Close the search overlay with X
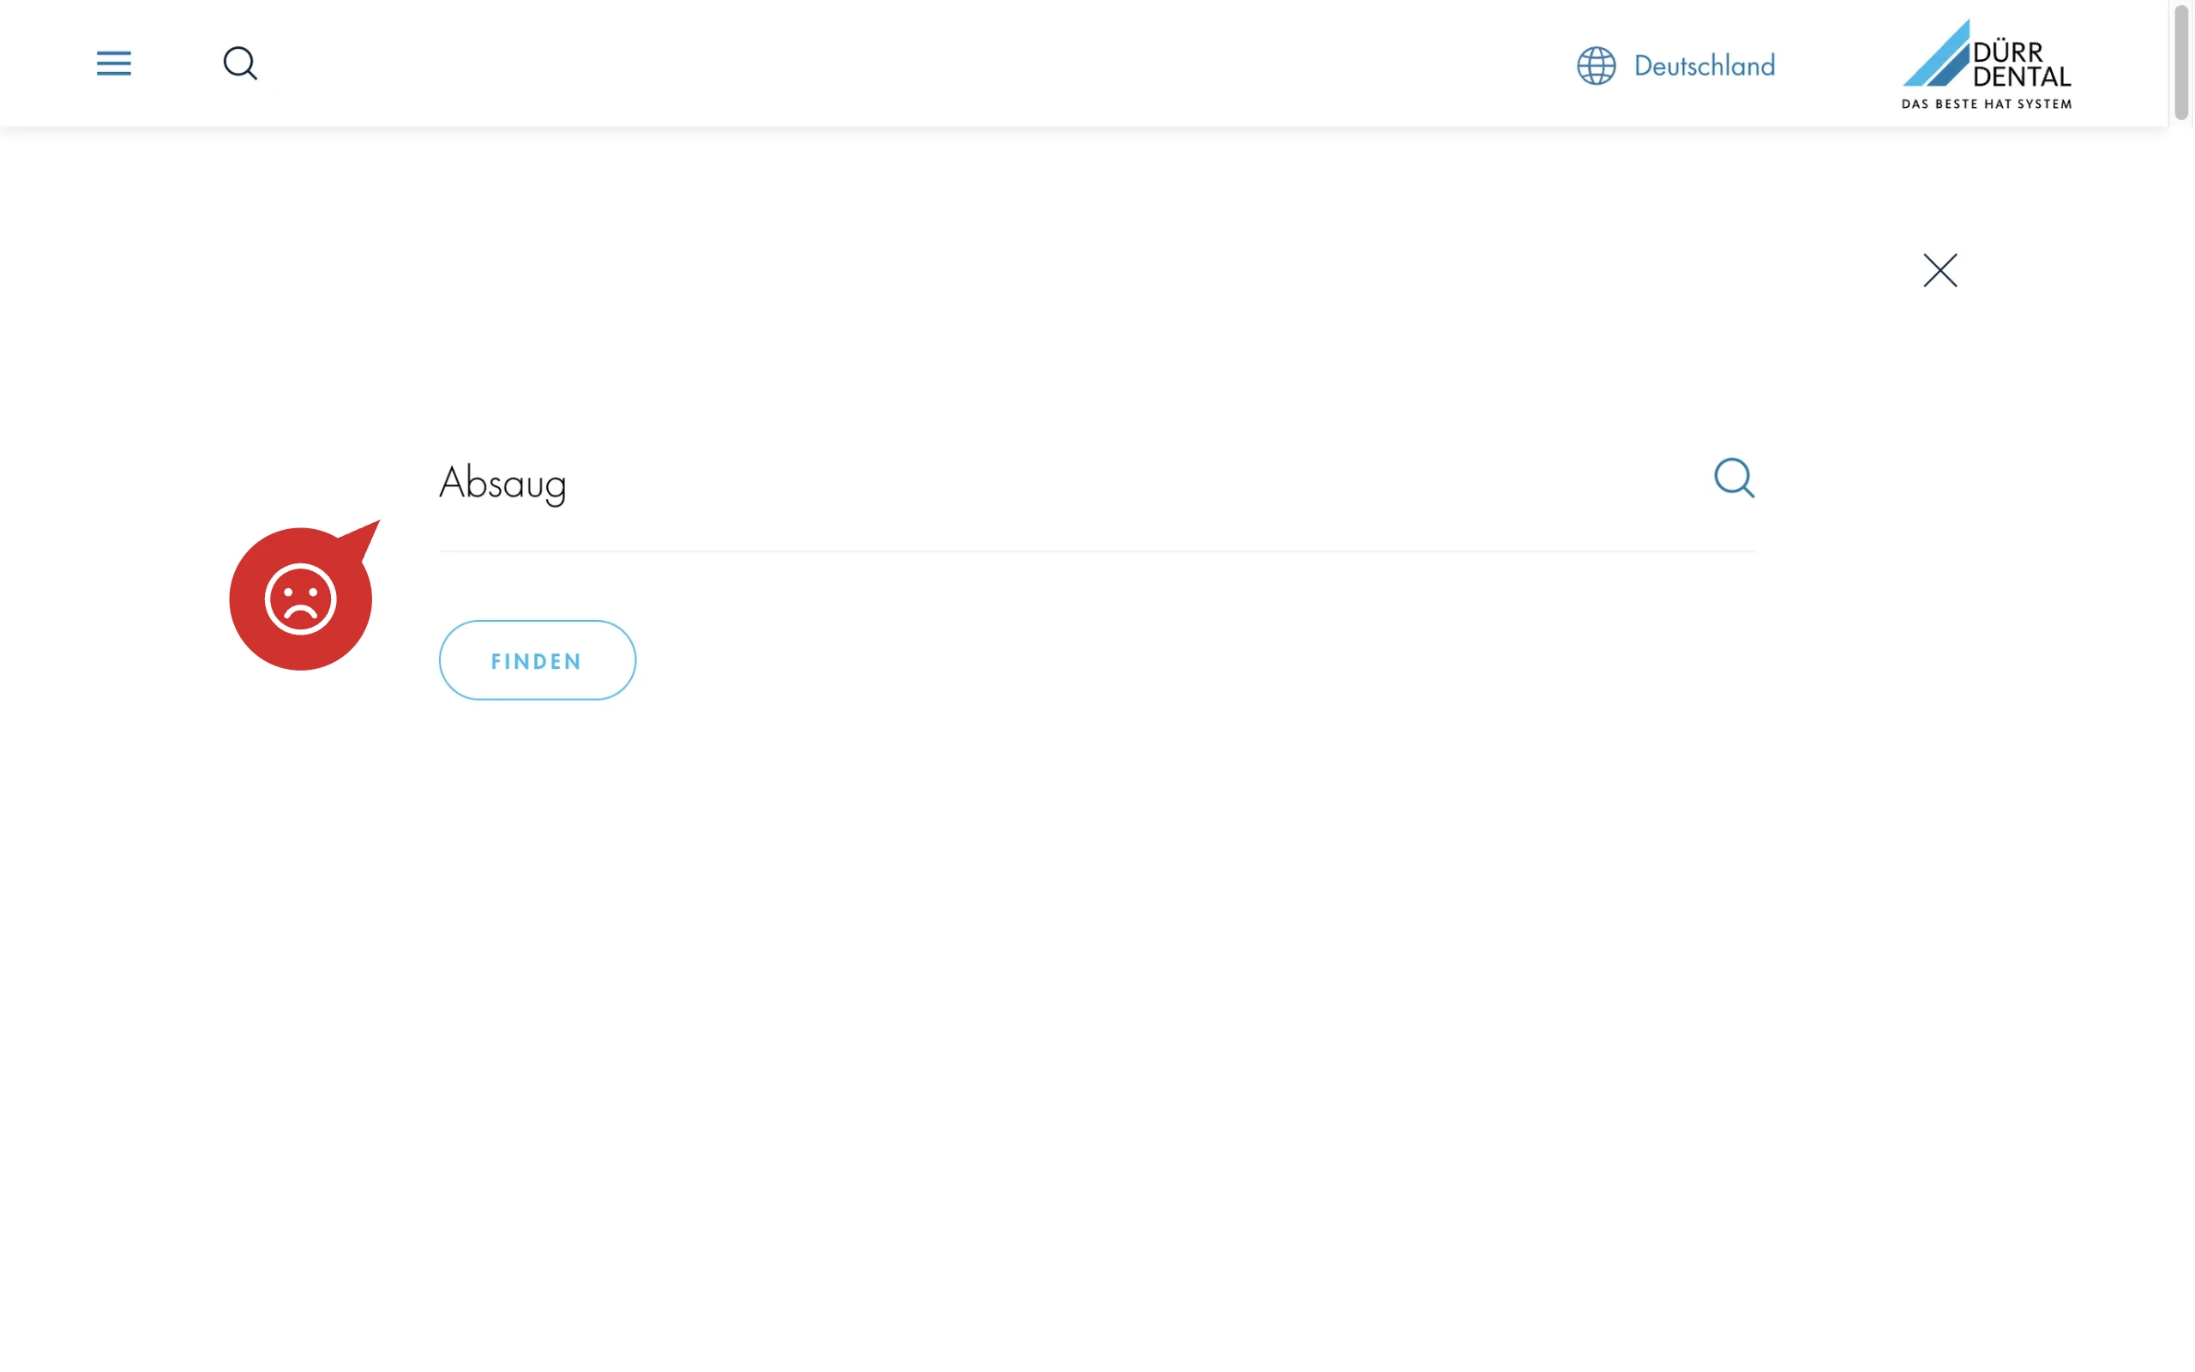This screenshot has height=1372, width=2195. tap(1940, 270)
